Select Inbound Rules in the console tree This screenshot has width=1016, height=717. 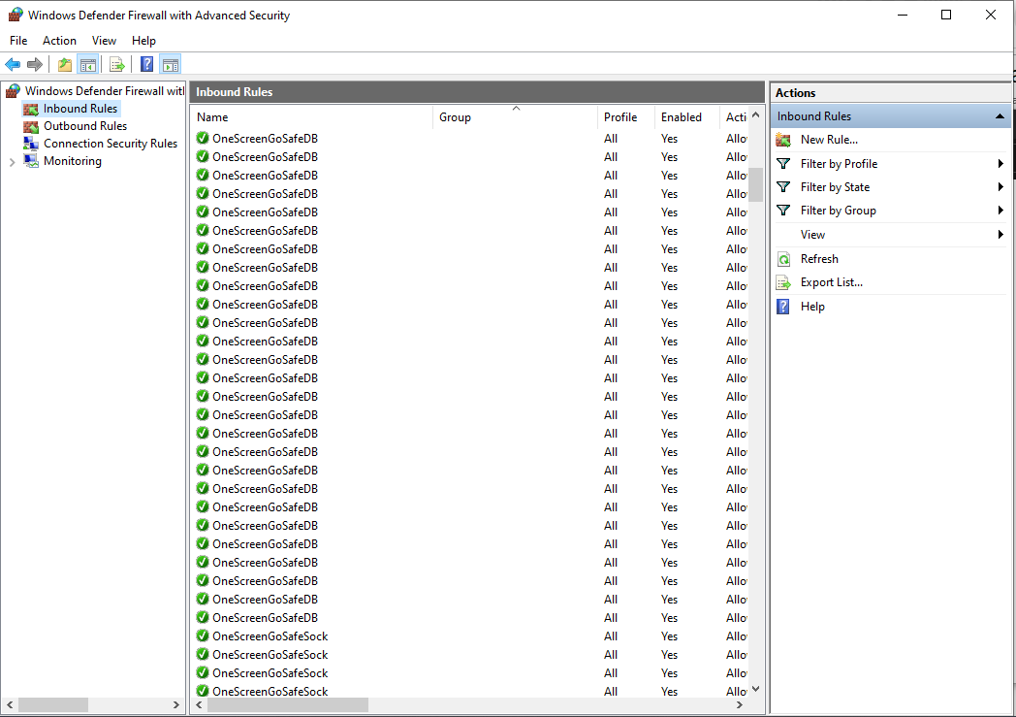(80, 109)
